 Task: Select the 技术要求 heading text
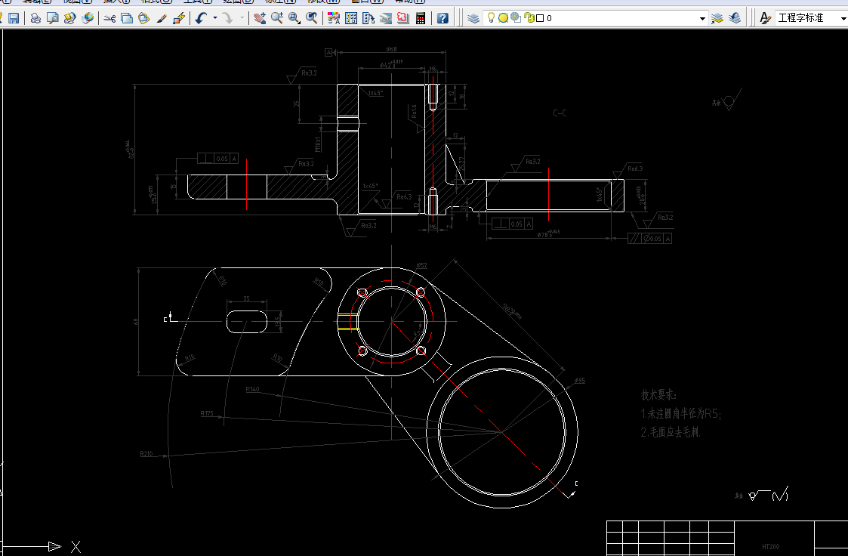[658, 395]
